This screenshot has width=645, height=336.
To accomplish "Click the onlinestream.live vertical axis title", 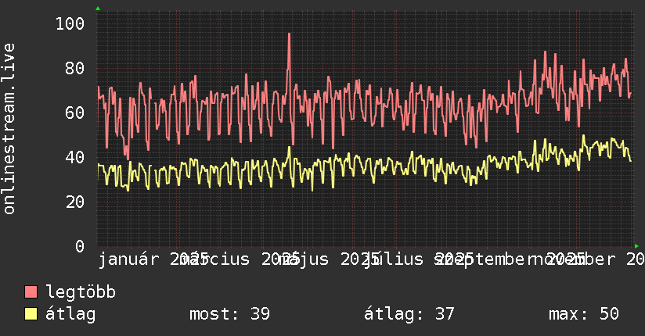I will coord(9,129).
